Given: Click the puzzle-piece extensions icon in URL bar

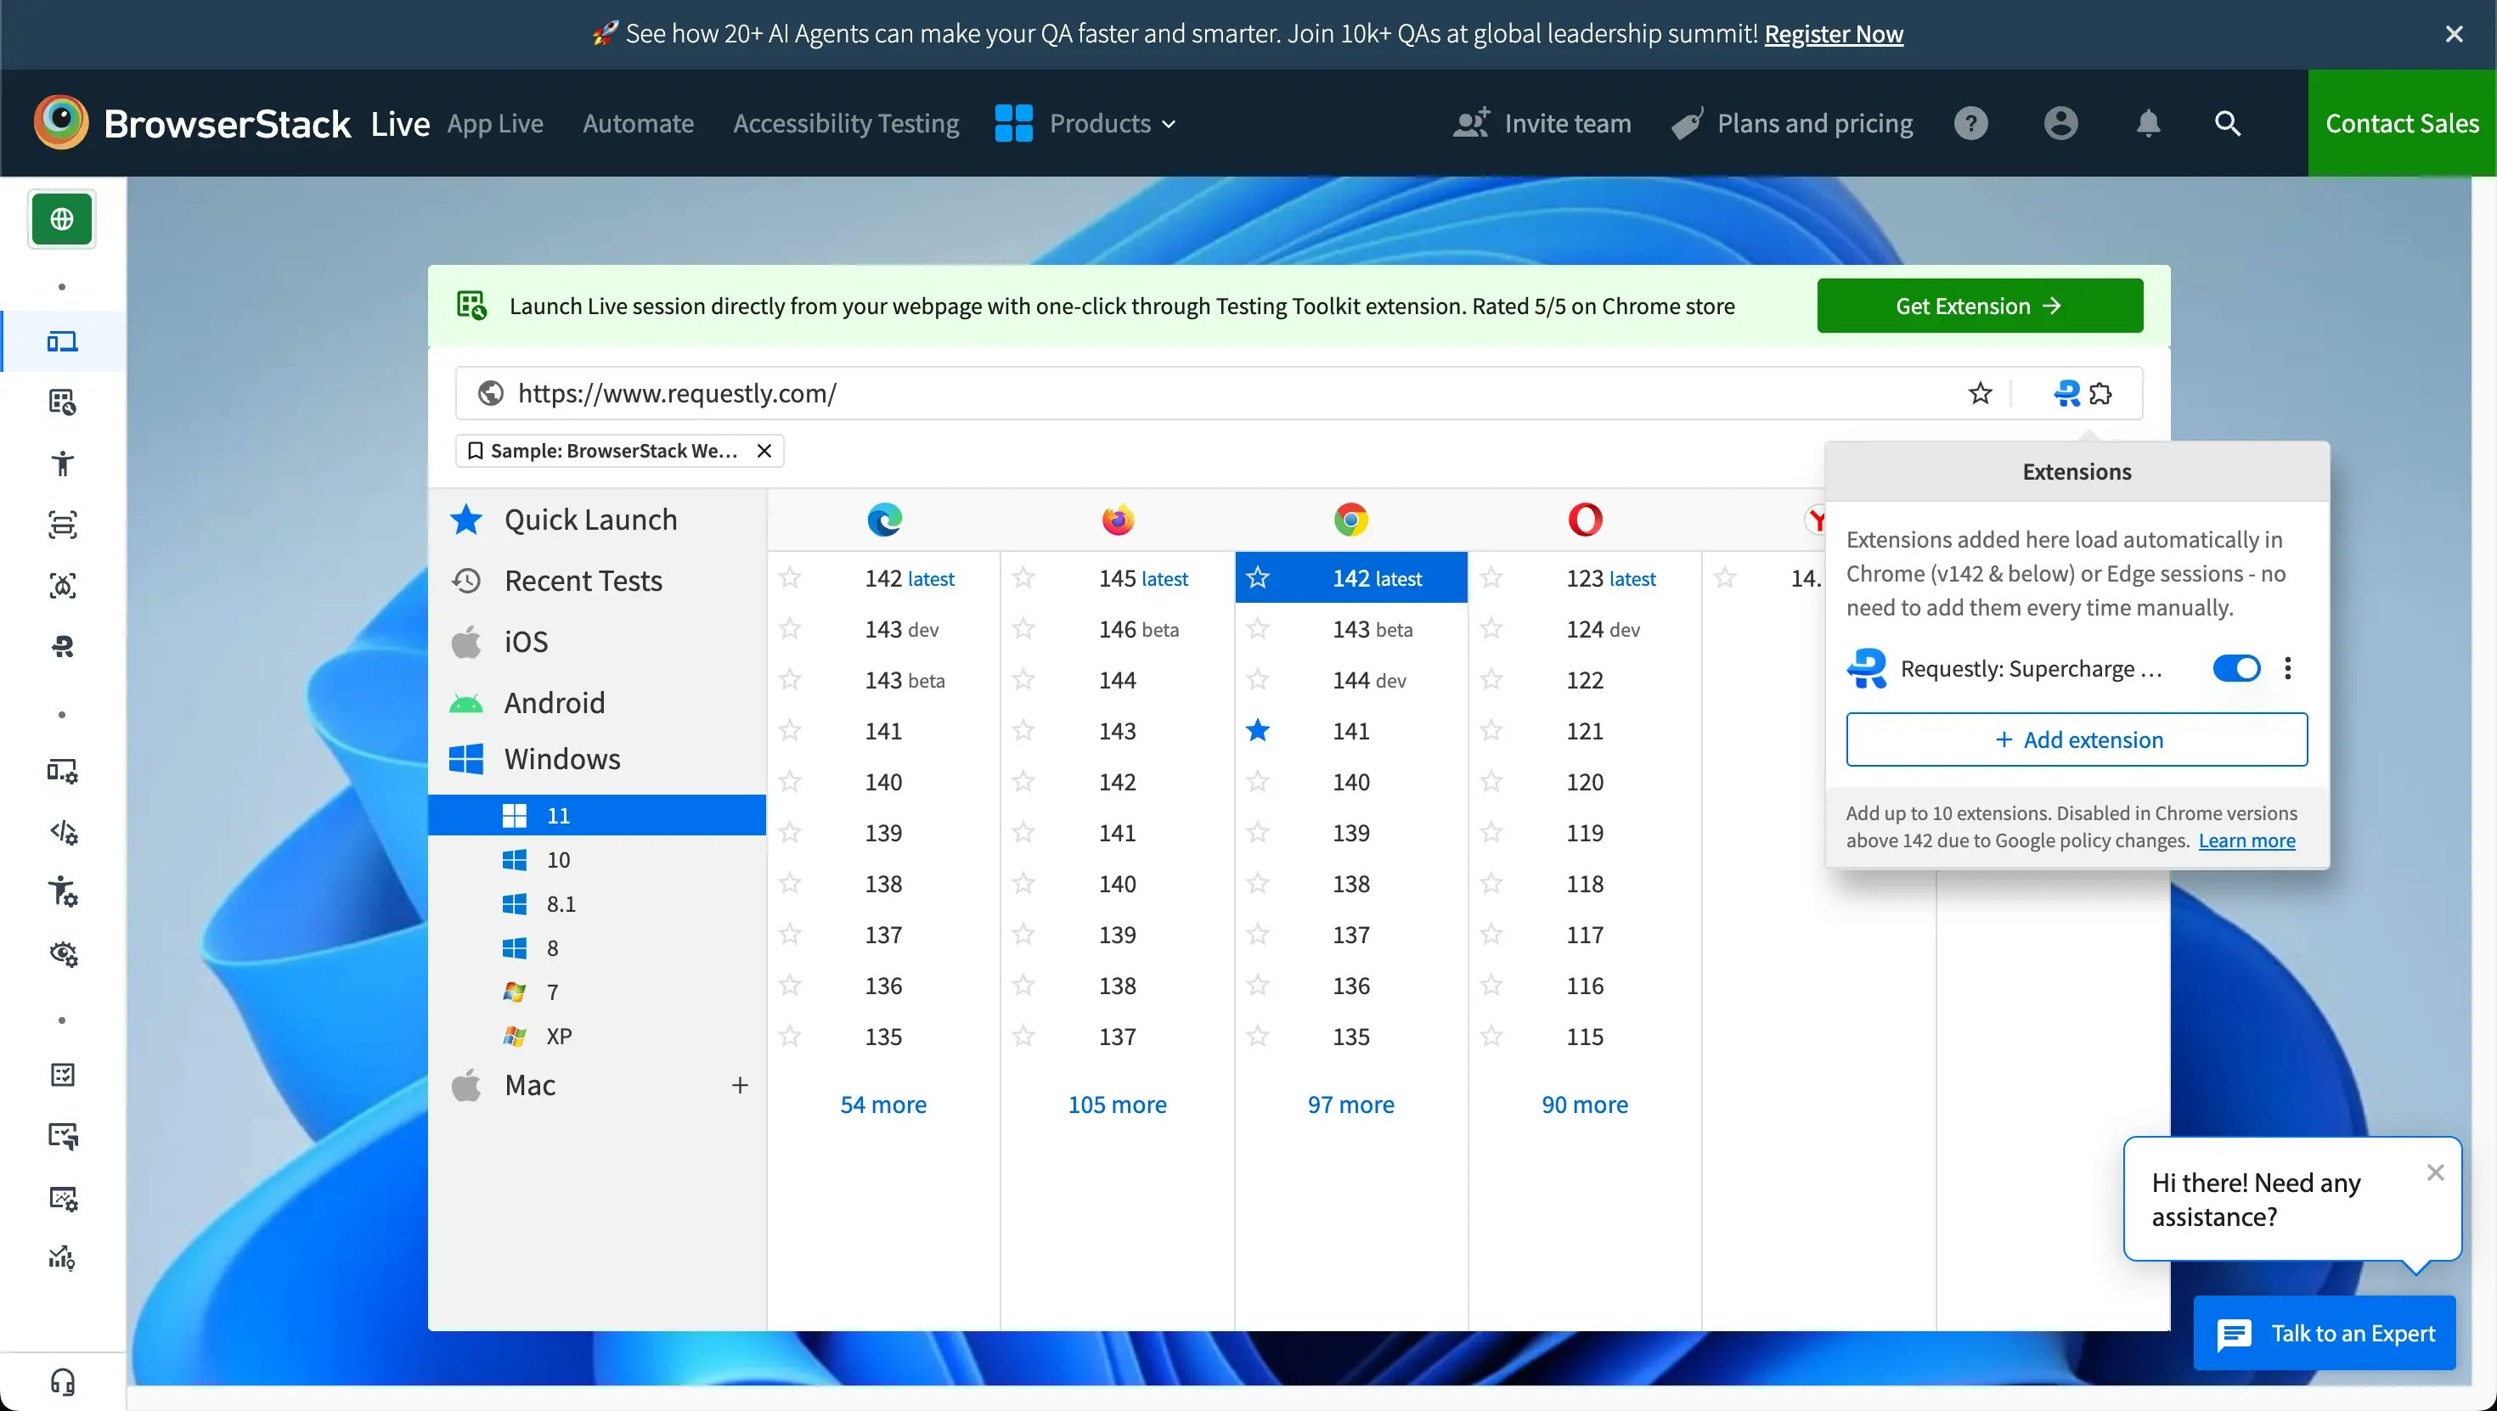Looking at the screenshot, I should coord(2100,393).
